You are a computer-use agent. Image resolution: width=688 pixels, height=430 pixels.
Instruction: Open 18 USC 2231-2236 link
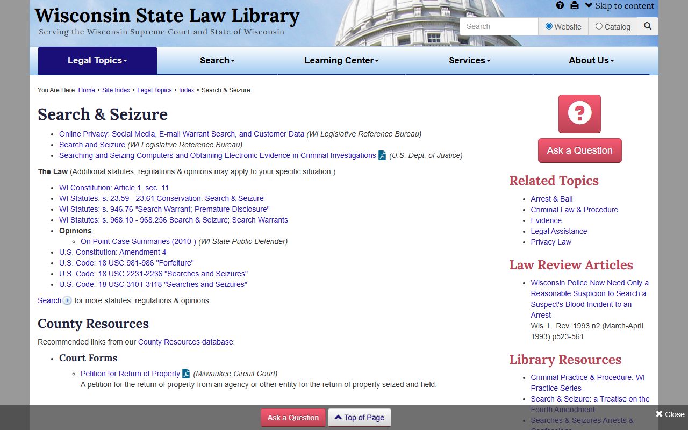coord(153,274)
